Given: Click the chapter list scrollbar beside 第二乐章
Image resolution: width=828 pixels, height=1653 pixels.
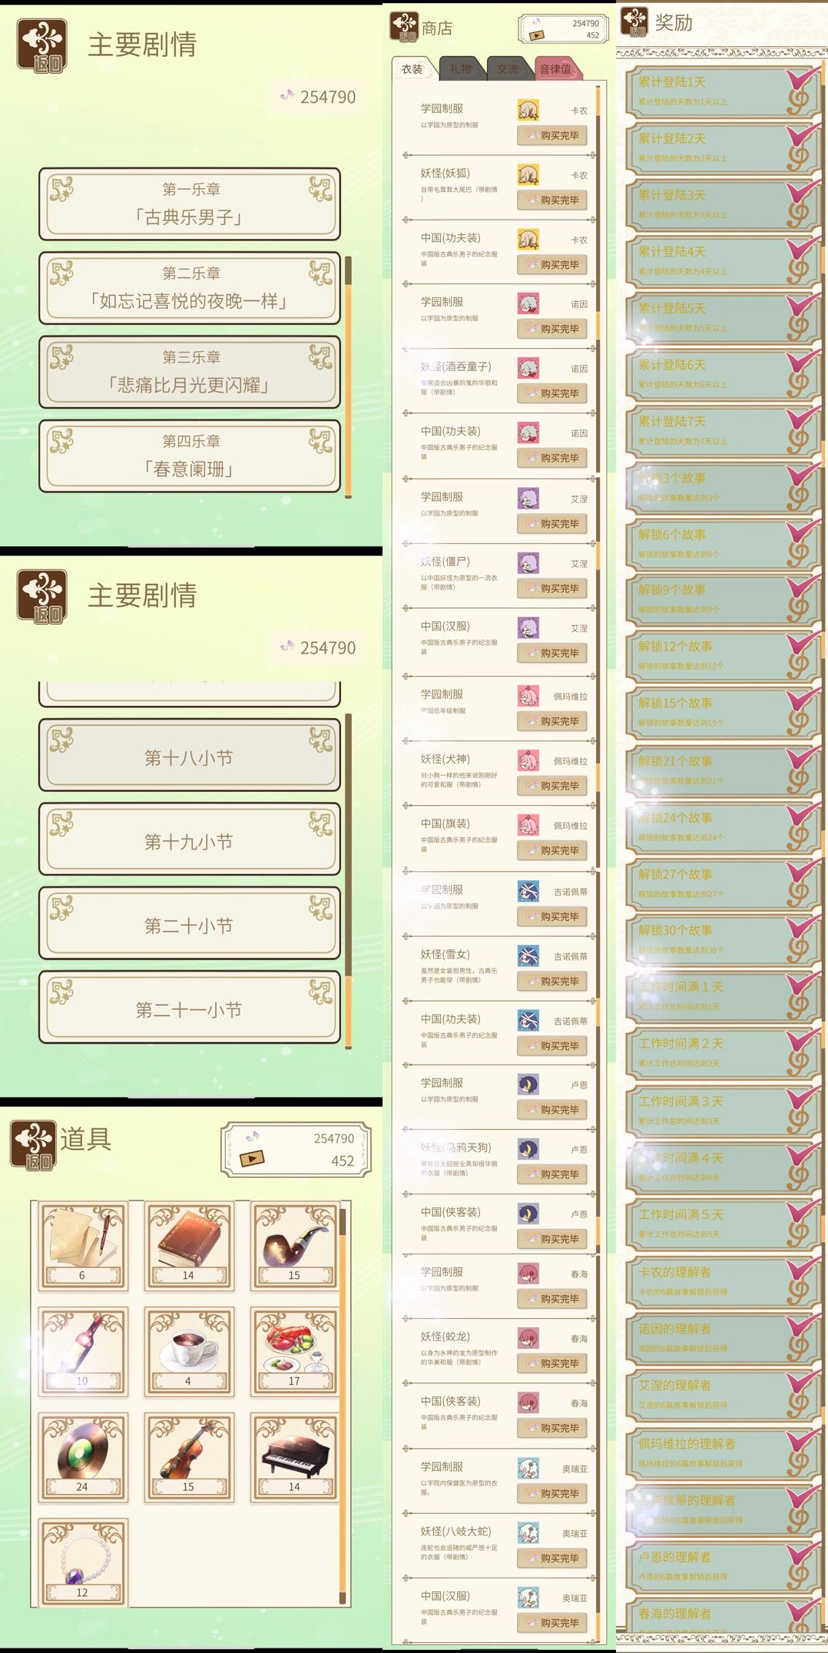Looking at the screenshot, I should pyautogui.click(x=348, y=376).
